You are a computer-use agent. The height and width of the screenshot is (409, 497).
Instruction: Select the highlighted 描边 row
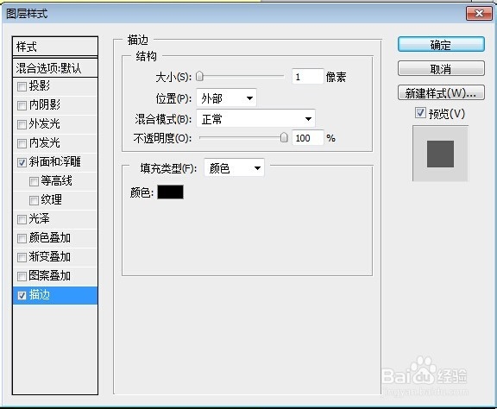click(x=55, y=295)
